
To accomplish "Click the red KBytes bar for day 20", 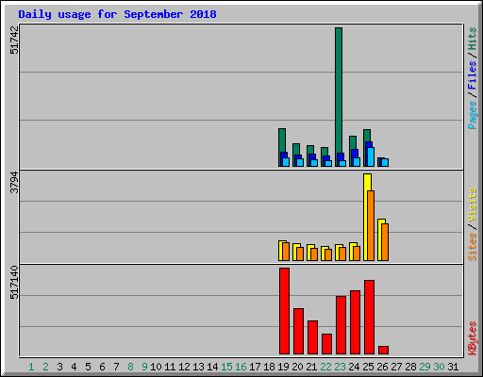I will click(298, 331).
